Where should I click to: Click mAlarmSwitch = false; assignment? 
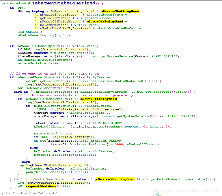coord(39,63)
